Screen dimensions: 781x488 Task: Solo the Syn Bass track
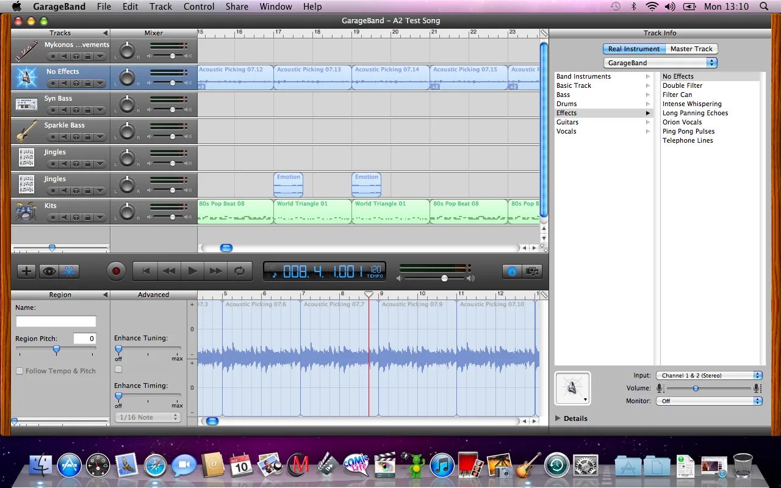pyautogui.click(x=76, y=110)
